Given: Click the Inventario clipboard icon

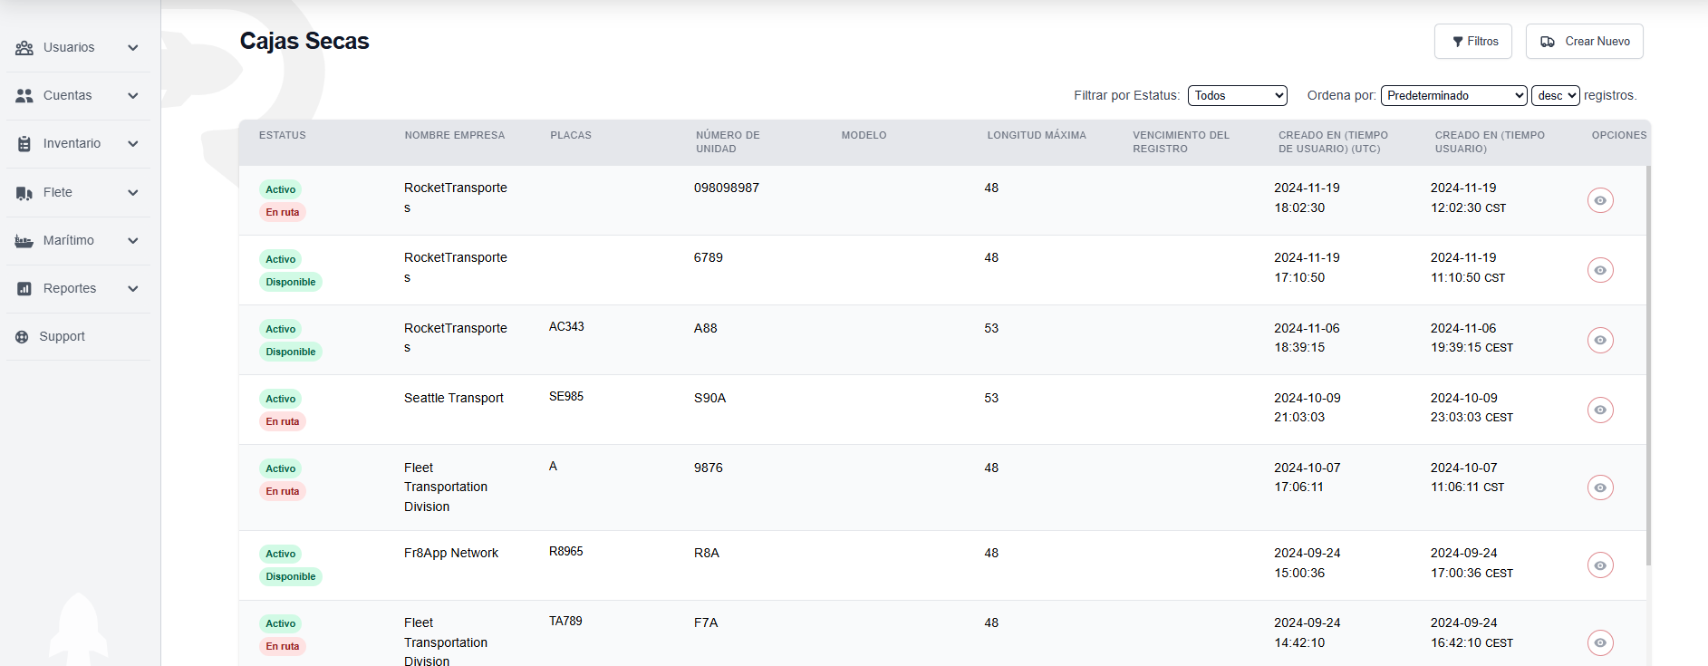Looking at the screenshot, I should tap(24, 144).
